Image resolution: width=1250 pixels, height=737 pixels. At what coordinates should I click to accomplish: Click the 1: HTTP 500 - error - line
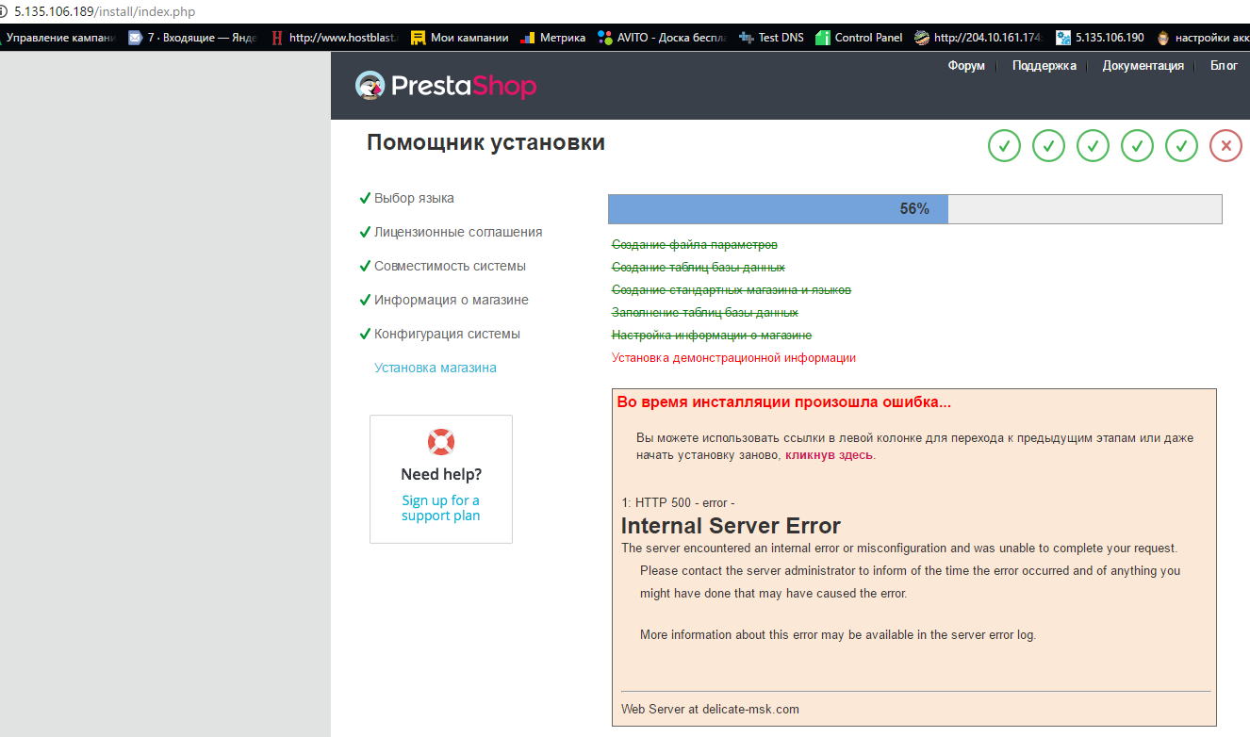[x=678, y=503]
